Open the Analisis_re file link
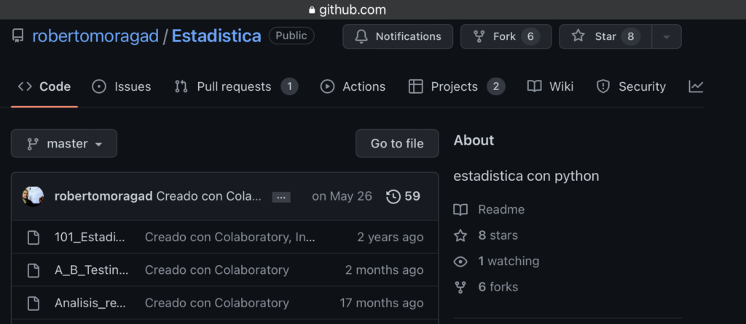The height and width of the screenshot is (324, 746). pyautogui.click(x=90, y=303)
